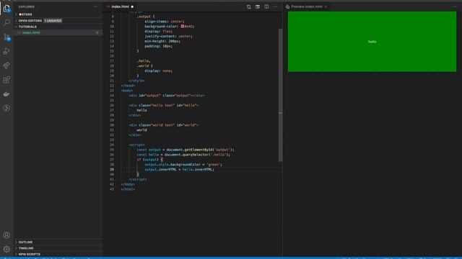The image size is (462, 259).
Task: Click the 'output.style.backgroundColor' line
Action: pos(183,165)
